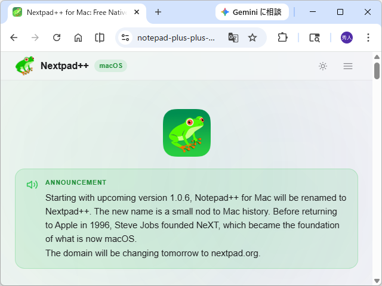Open the user profile avatar
Viewport: 382px width, 286px height.
[346, 38]
